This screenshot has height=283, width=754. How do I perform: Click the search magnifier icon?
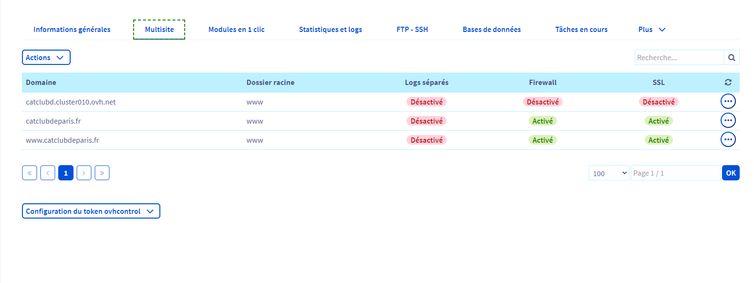click(x=732, y=58)
